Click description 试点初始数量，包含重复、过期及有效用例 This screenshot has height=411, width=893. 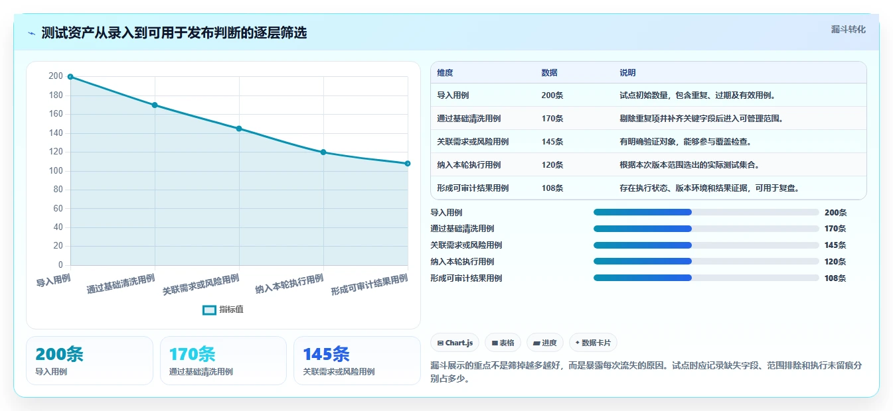click(x=697, y=95)
